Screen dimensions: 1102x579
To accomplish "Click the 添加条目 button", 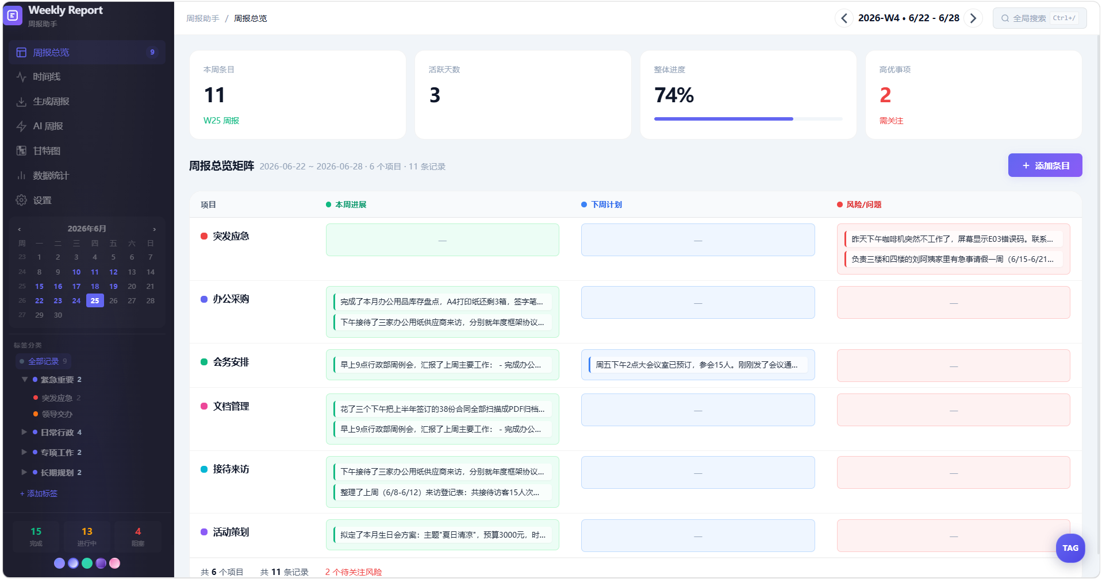I will (x=1045, y=165).
